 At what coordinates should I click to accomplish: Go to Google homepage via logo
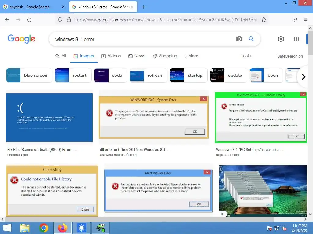tap(21, 39)
